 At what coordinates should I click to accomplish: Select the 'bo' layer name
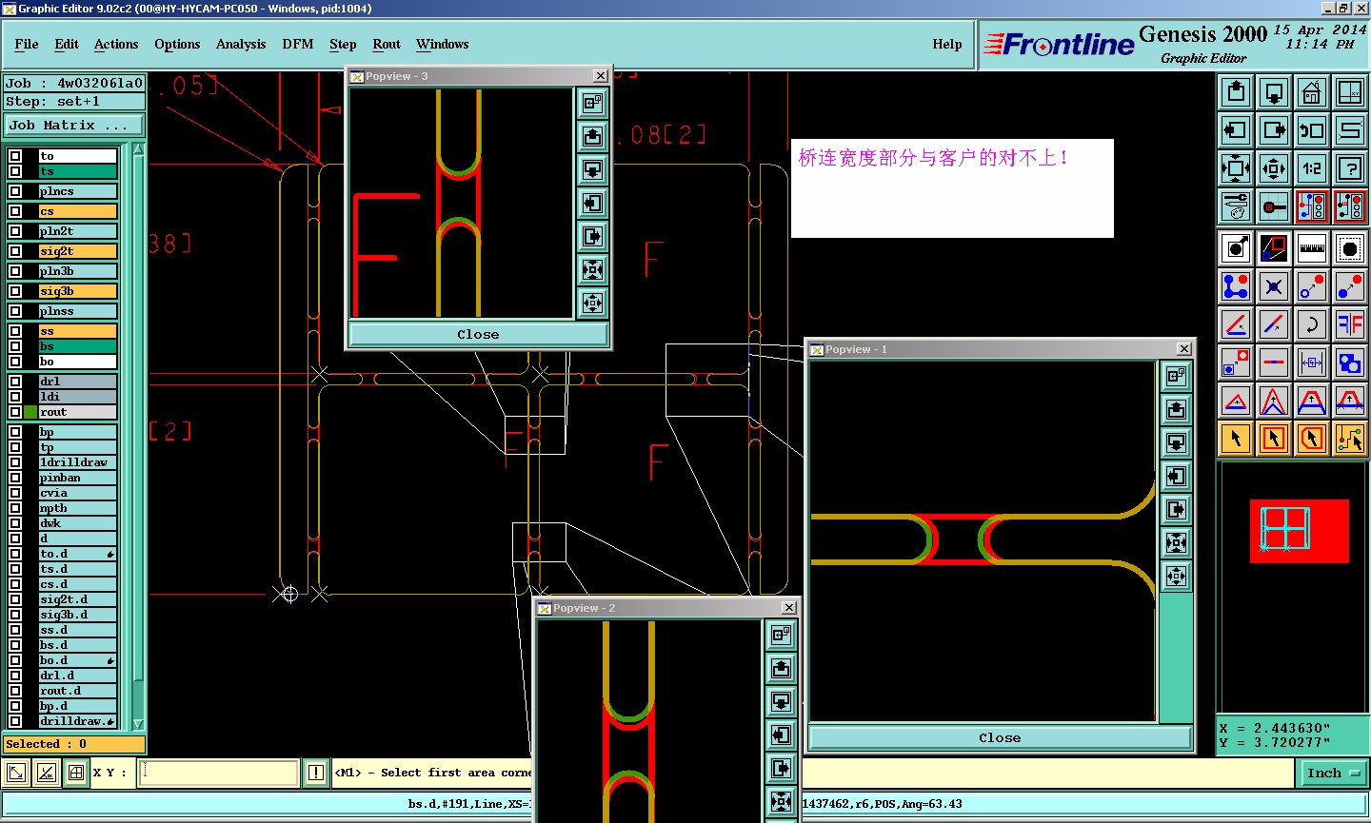78,362
